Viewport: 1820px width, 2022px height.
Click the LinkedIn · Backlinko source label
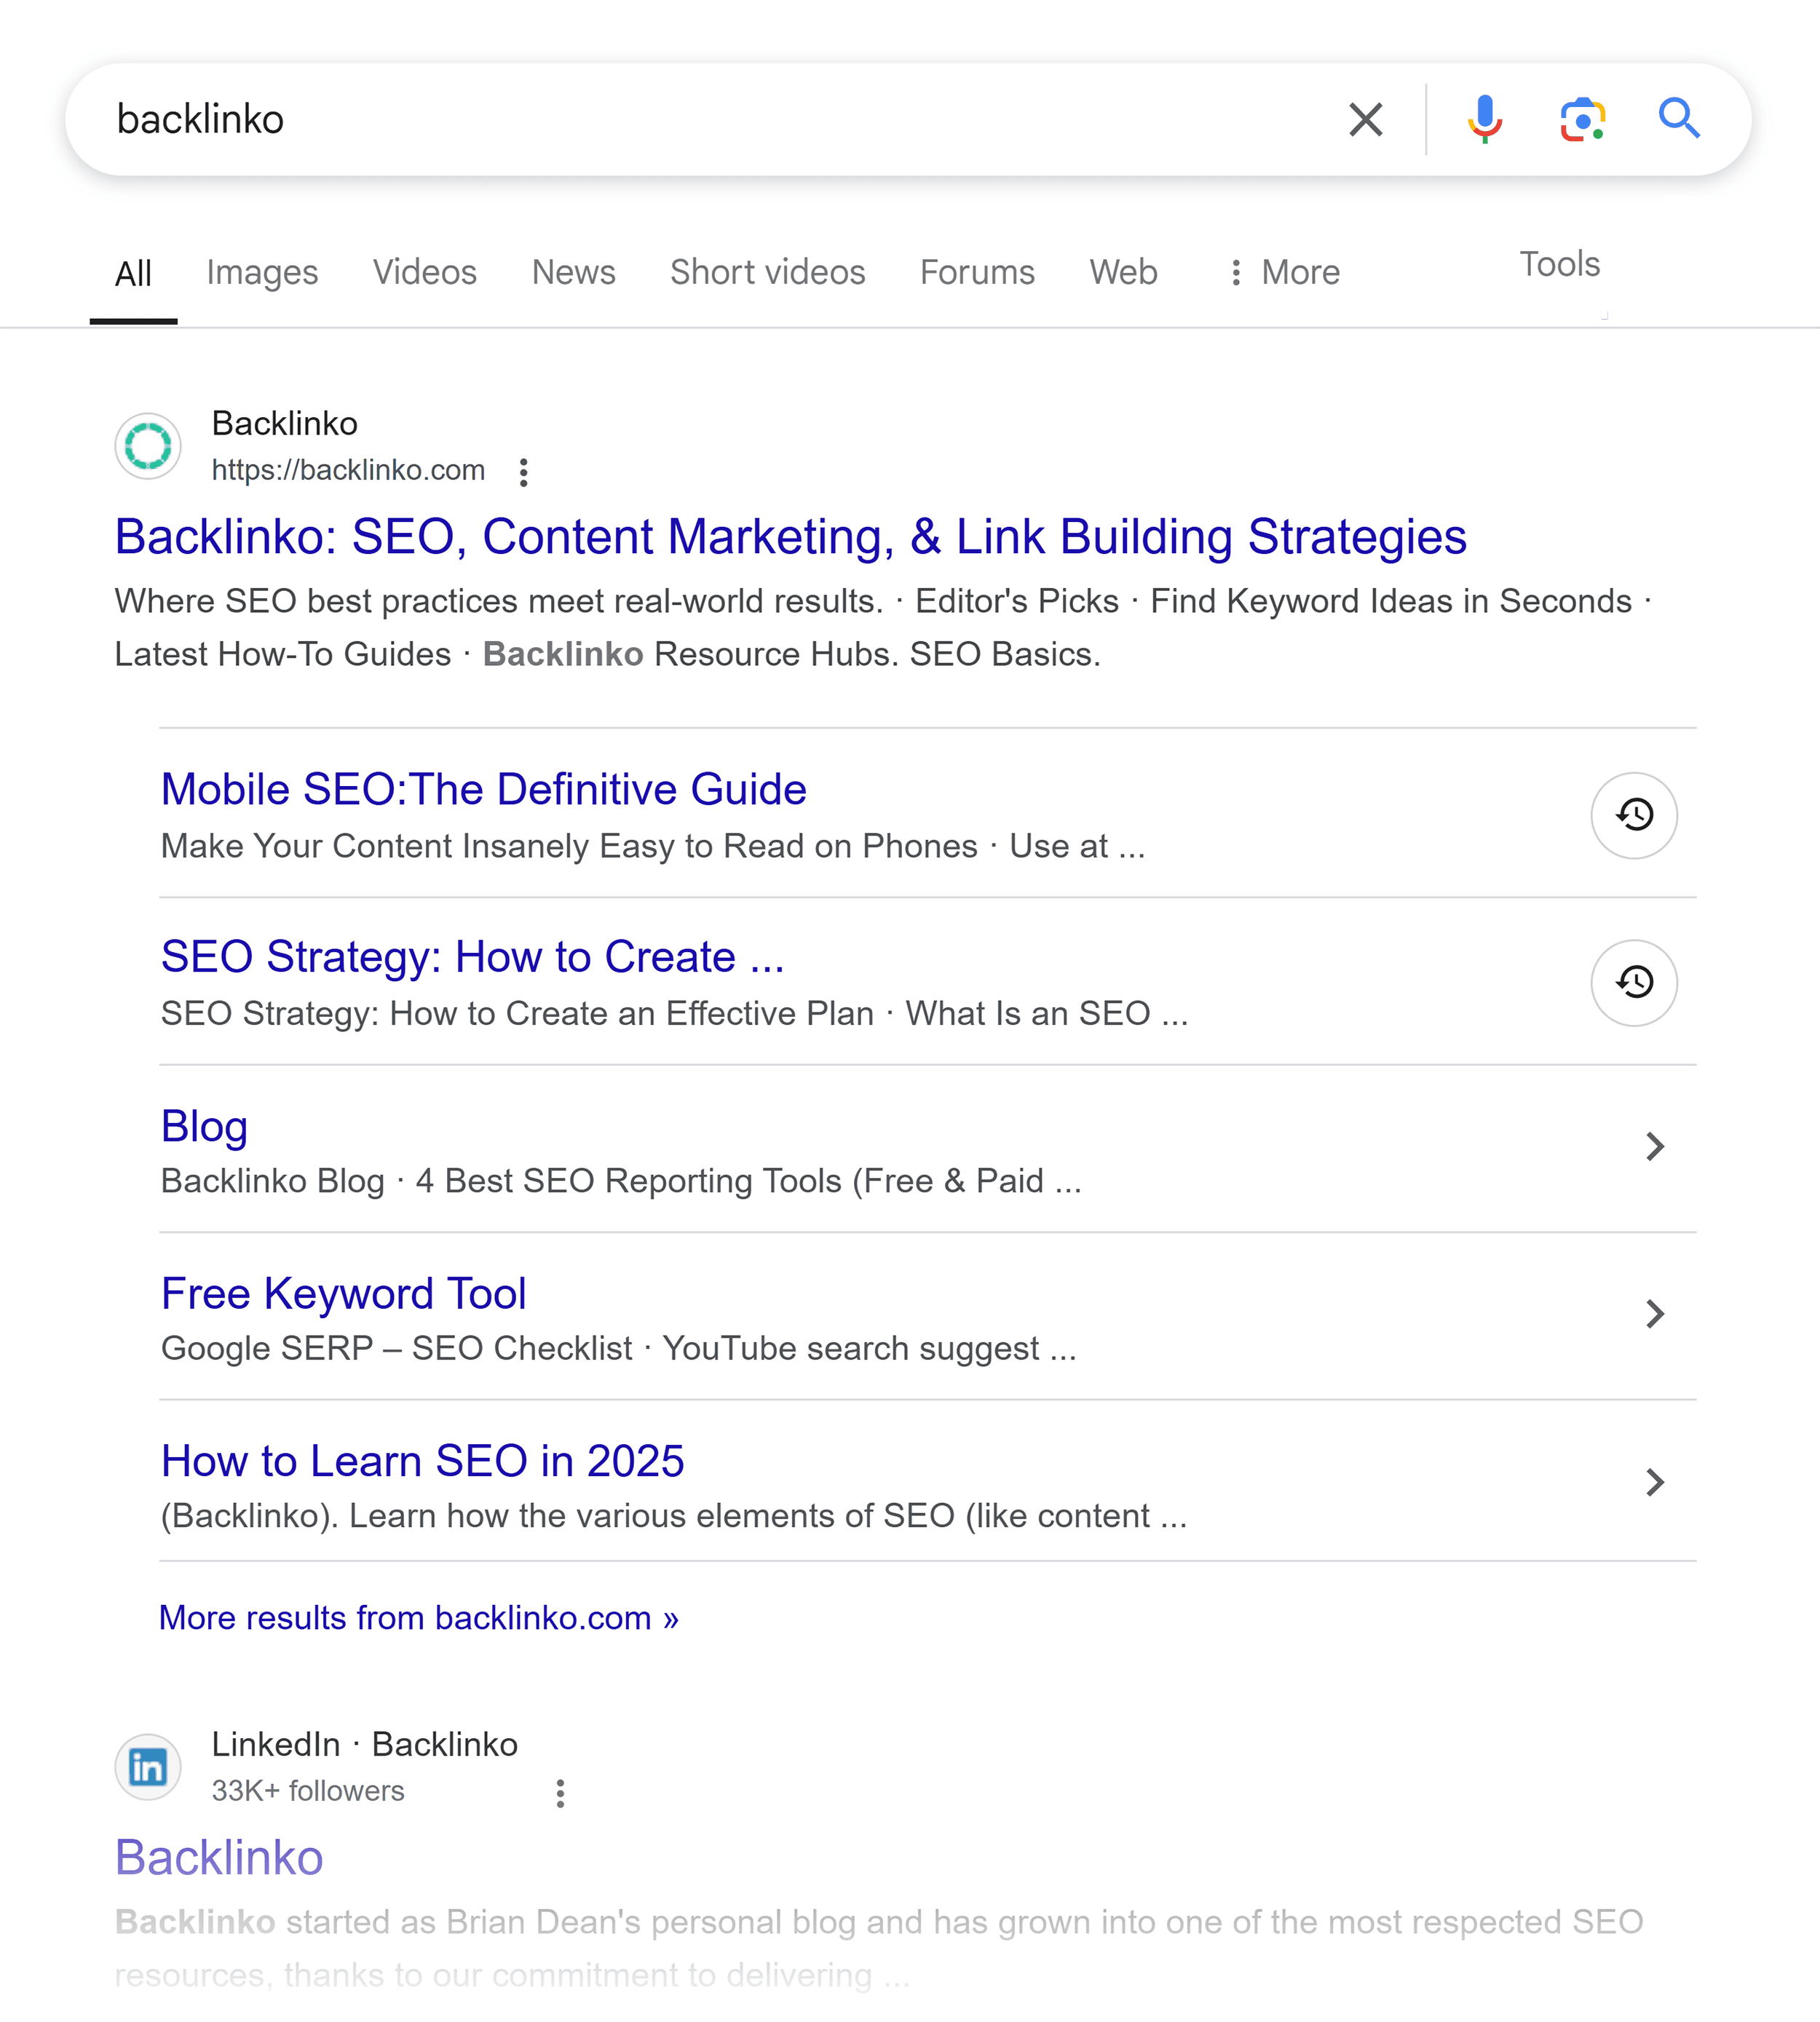(365, 1745)
